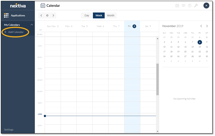Switch to Day view
The width and height of the screenshot is (215, 136).
click(87, 15)
